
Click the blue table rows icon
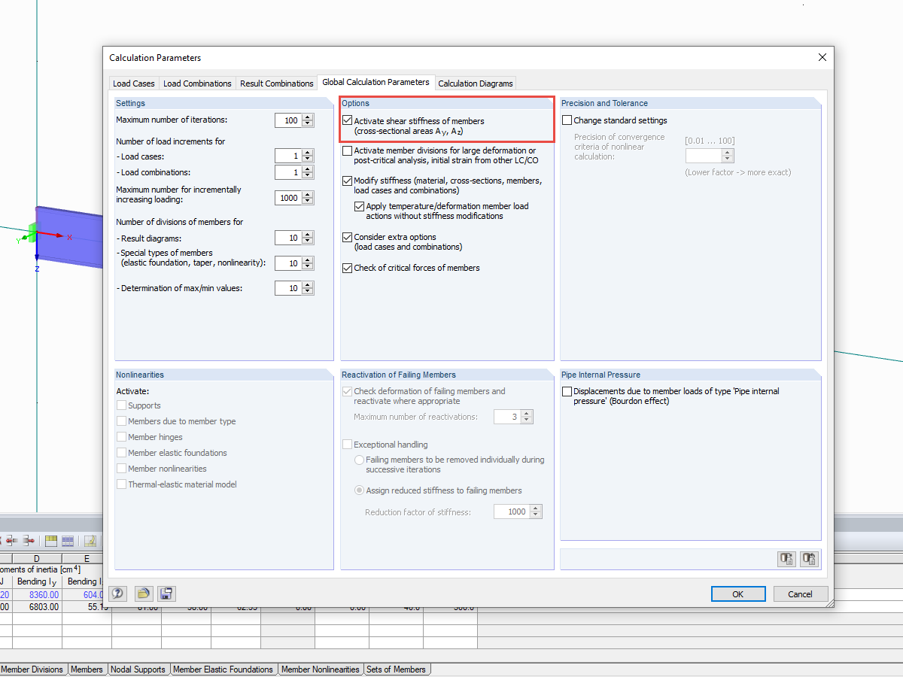point(66,540)
